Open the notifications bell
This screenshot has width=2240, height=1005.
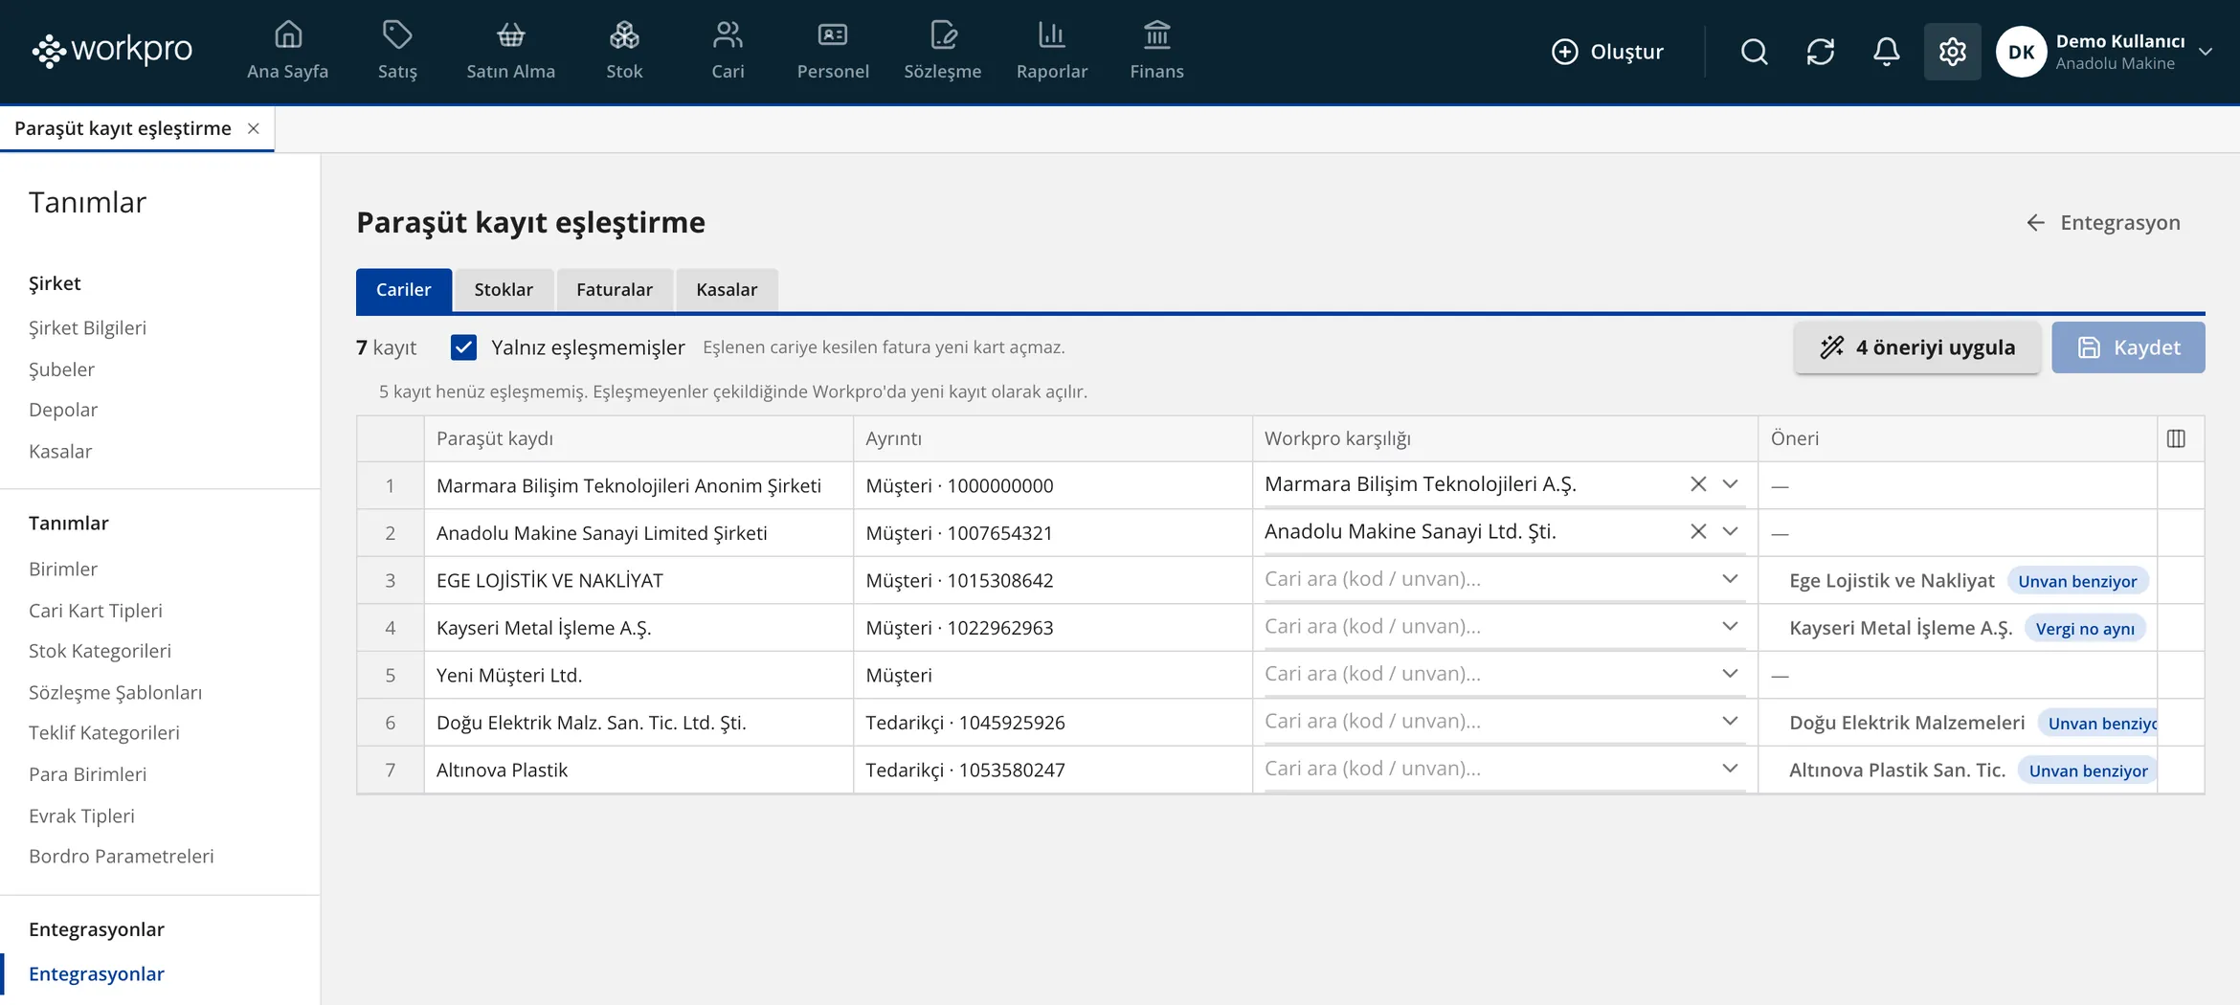pos(1886,52)
